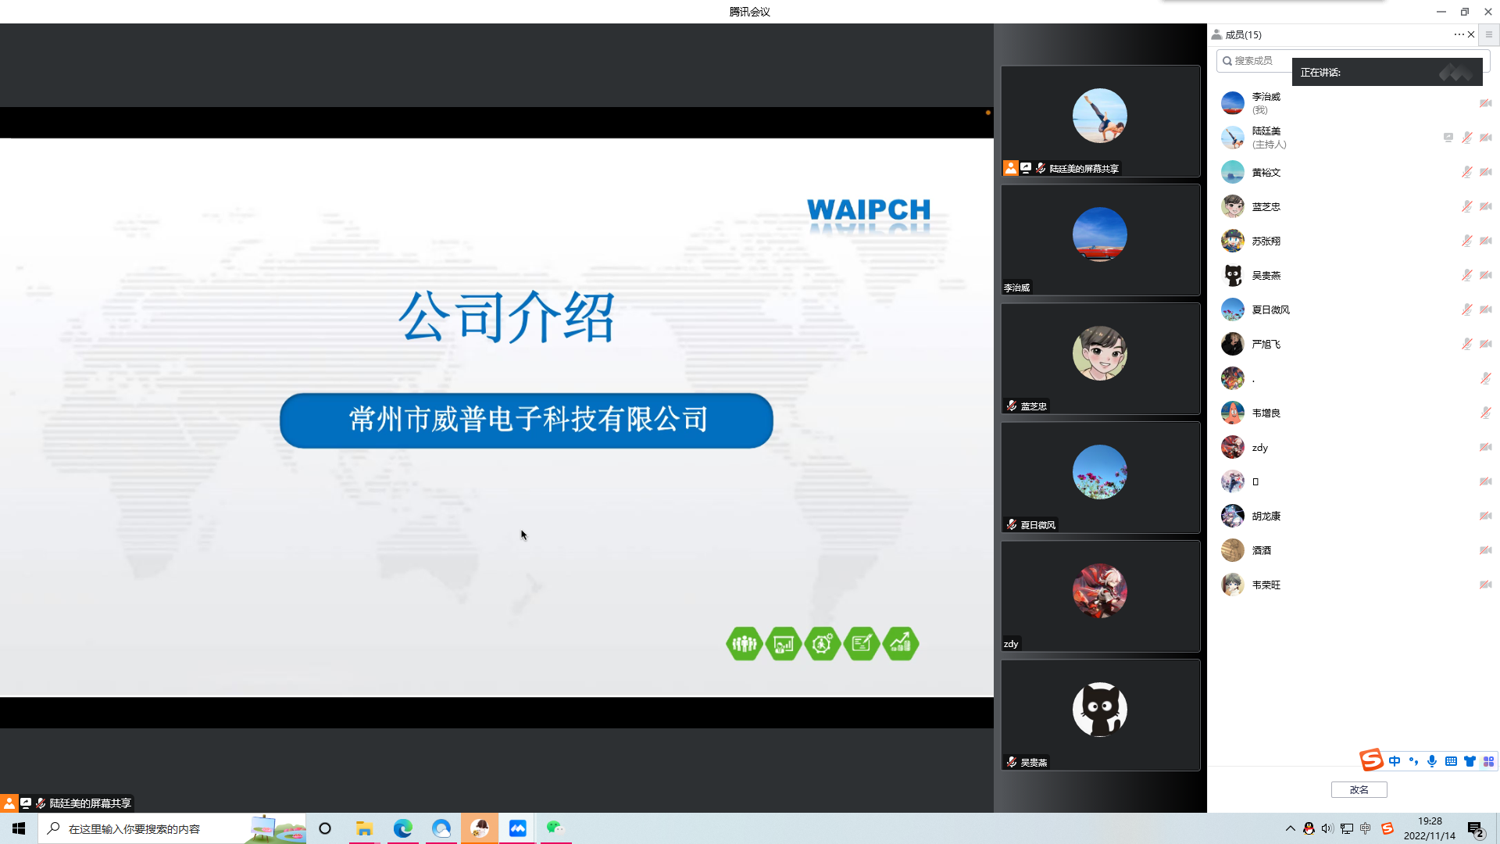Toggle muted microphone icon for 黄裕文

1466,172
